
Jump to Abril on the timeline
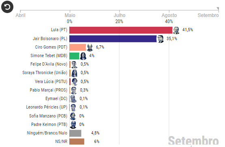(x=20, y=15)
